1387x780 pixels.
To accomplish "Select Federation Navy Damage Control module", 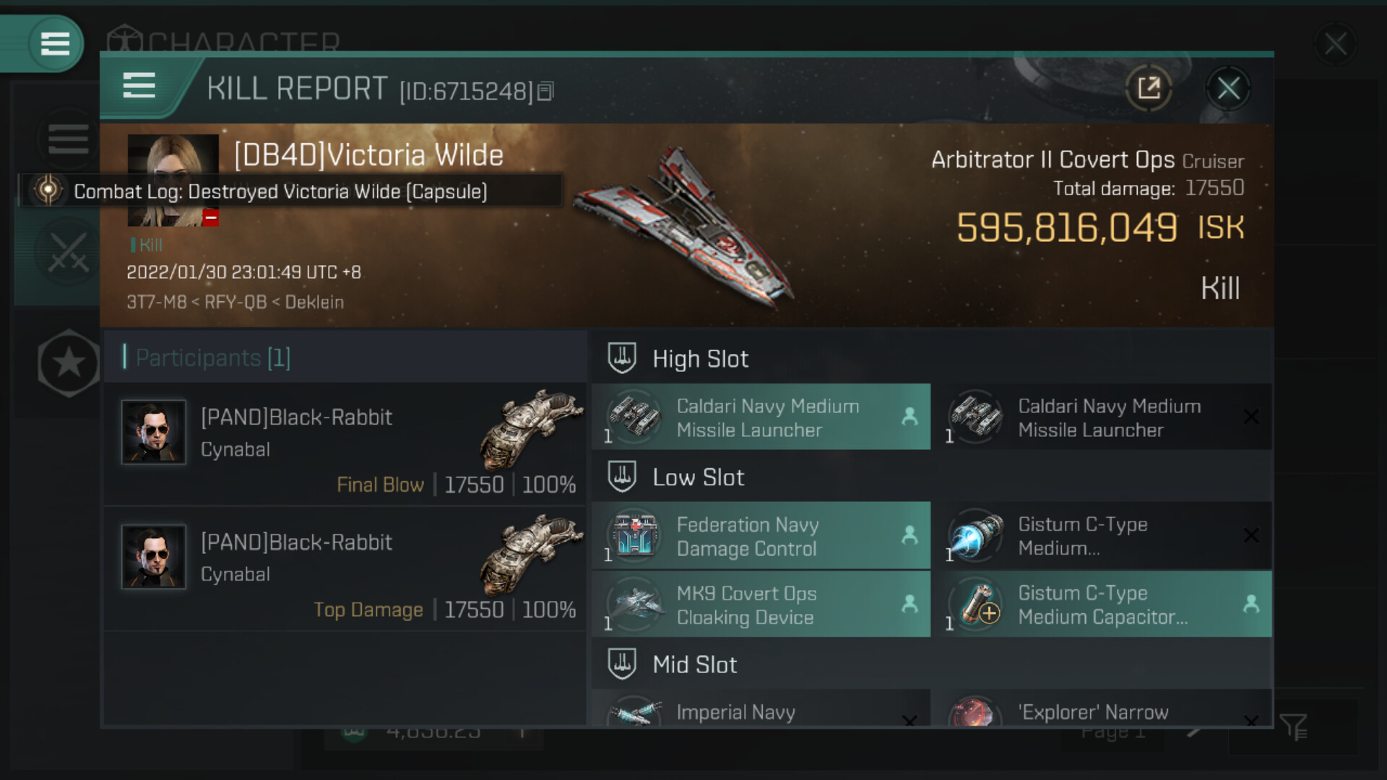I will 761,536.
